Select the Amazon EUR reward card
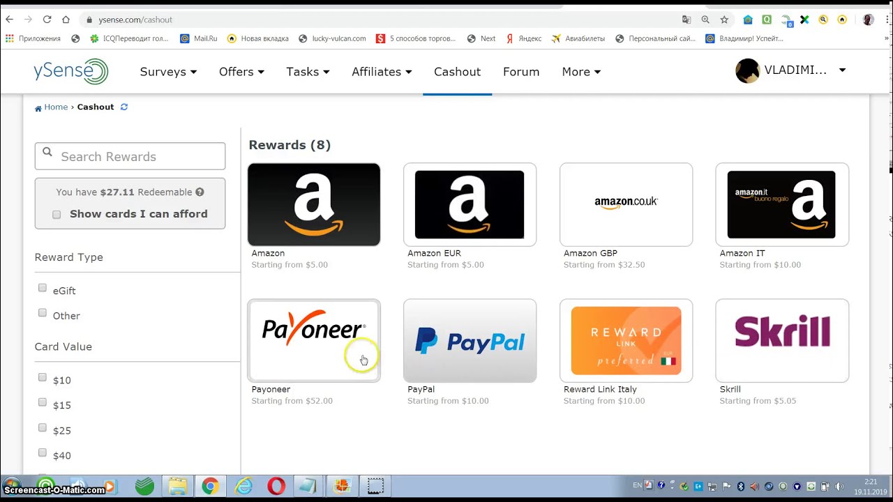 [470, 204]
